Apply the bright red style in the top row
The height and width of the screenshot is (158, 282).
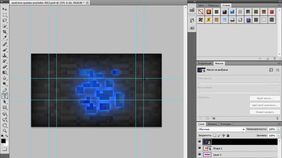pyautogui.click(x=271, y=12)
